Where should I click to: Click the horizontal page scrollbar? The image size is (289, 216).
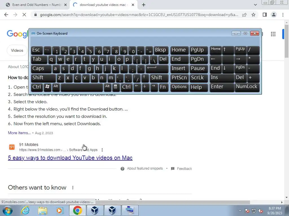click(x=173, y=202)
